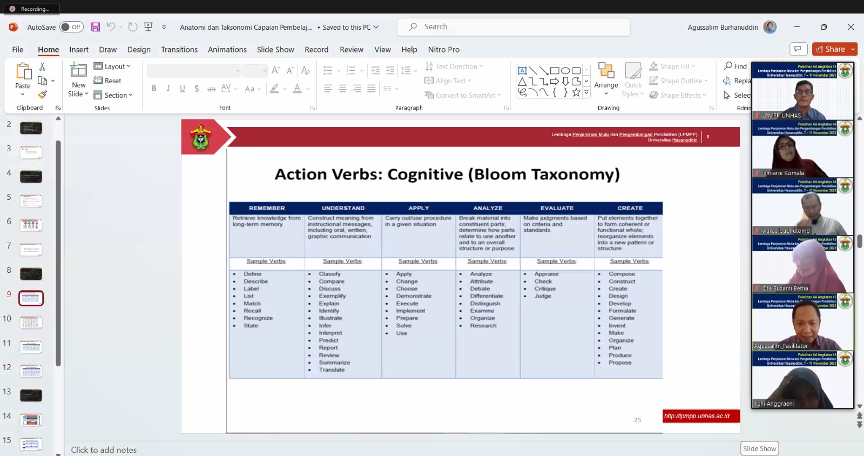This screenshot has width=864, height=456.
Task: Open the comments pane icon
Action: (x=798, y=49)
